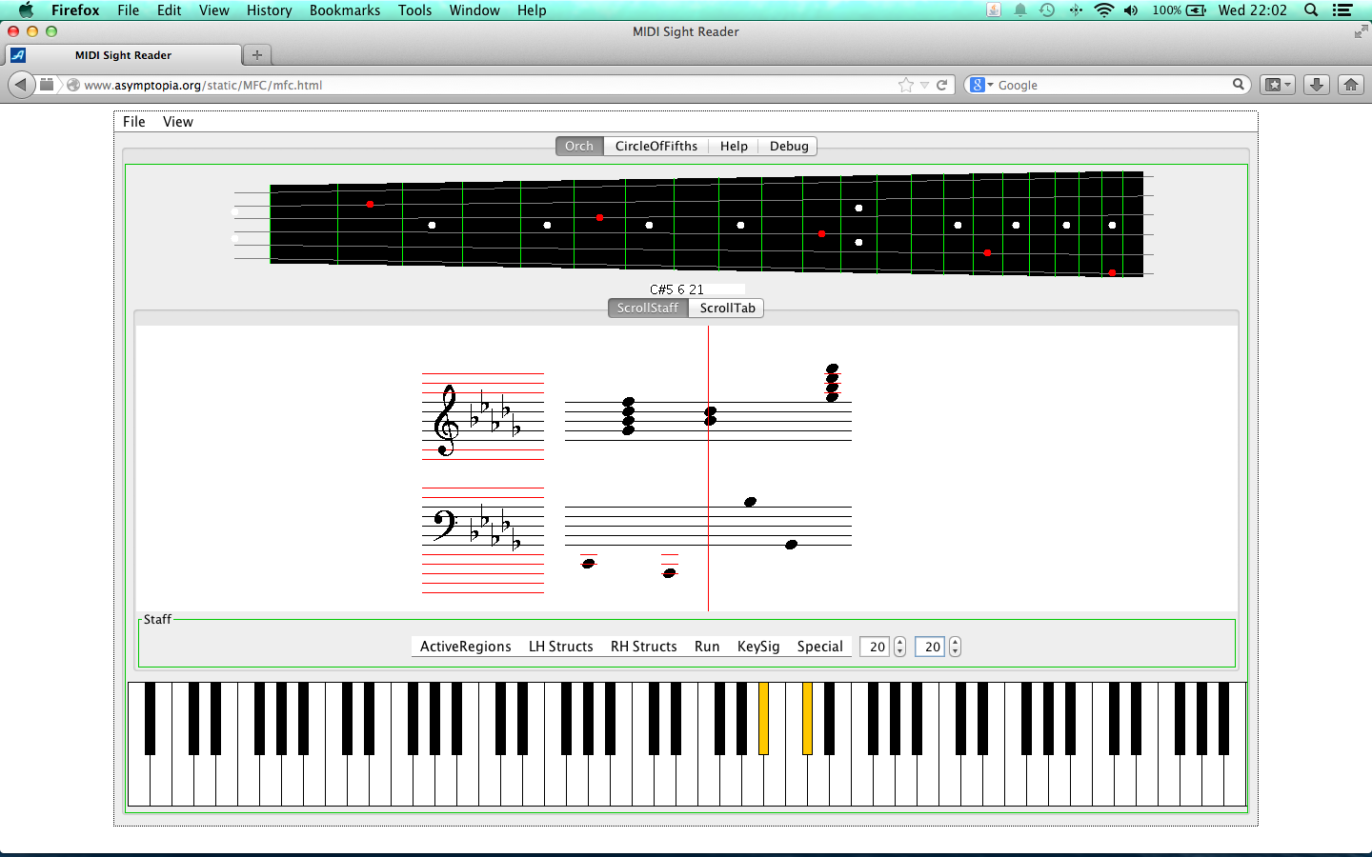
Task: Expand the toolbar extension dropdown at top right
Action: 1277,85
